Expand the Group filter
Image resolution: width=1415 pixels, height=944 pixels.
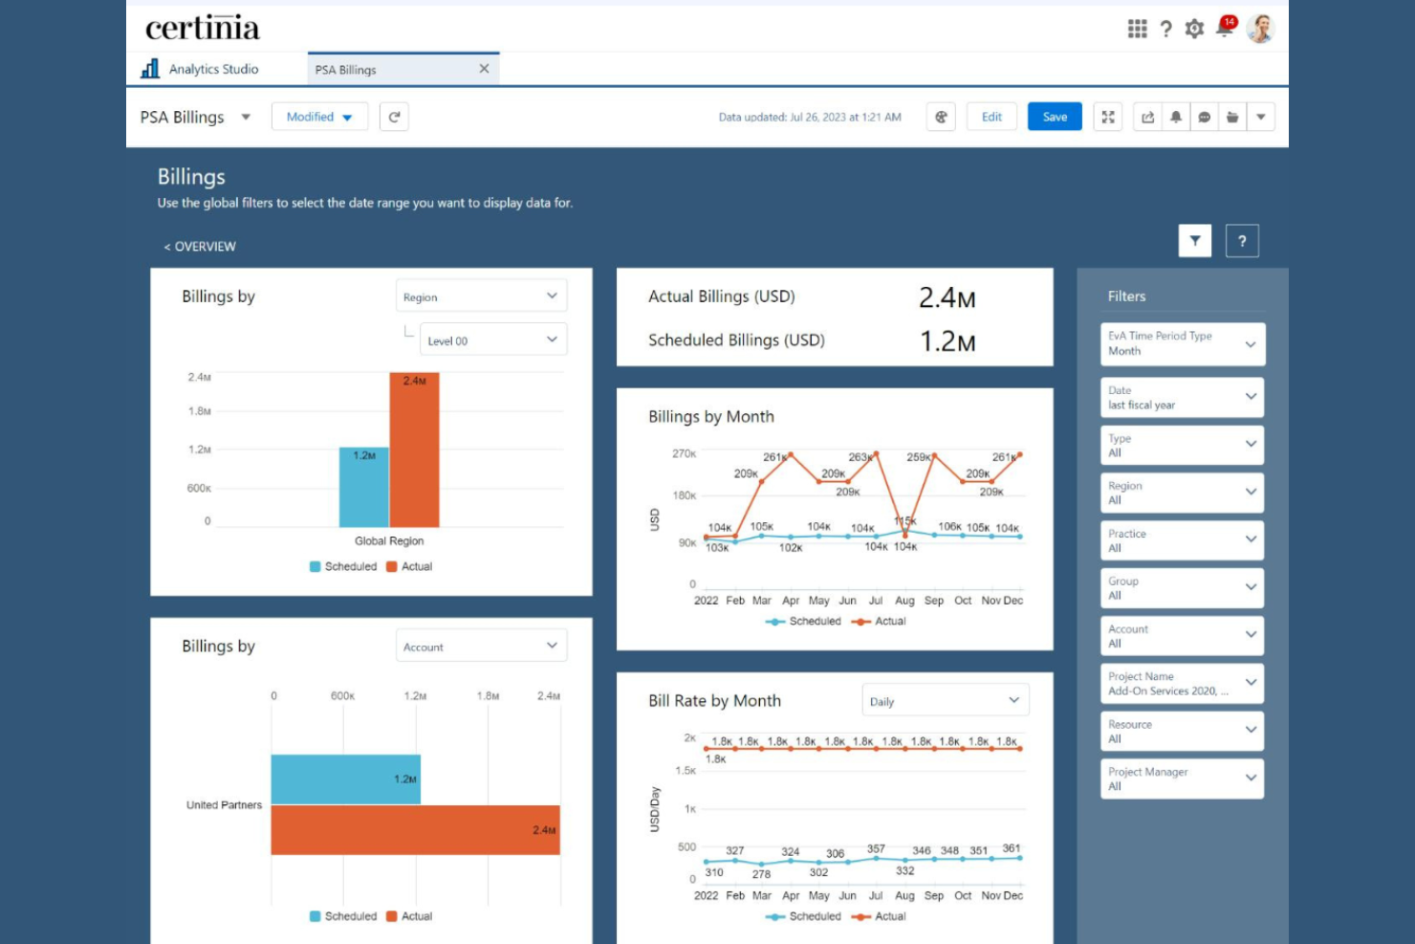[1183, 588]
